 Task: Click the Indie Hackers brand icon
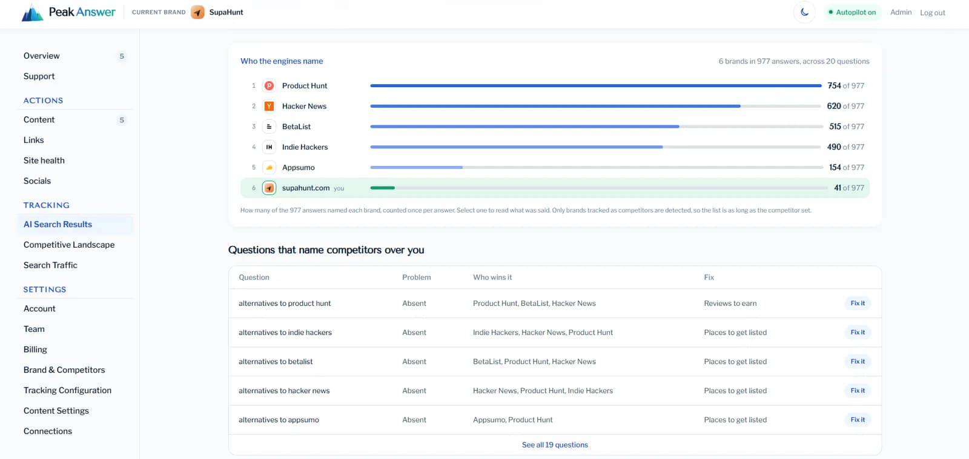[x=270, y=147]
